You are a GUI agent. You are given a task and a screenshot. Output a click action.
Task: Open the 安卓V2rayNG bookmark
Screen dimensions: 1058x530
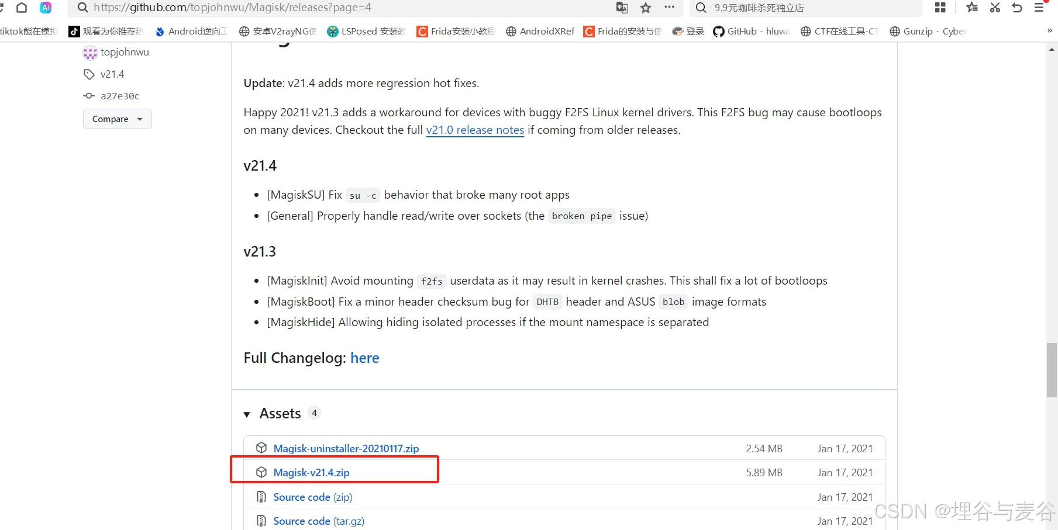pos(278,32)
